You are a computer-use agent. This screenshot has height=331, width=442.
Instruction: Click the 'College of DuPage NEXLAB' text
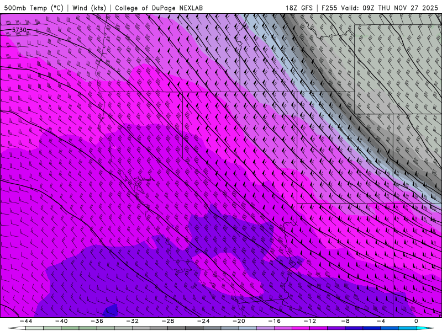(x=159, y=8)
